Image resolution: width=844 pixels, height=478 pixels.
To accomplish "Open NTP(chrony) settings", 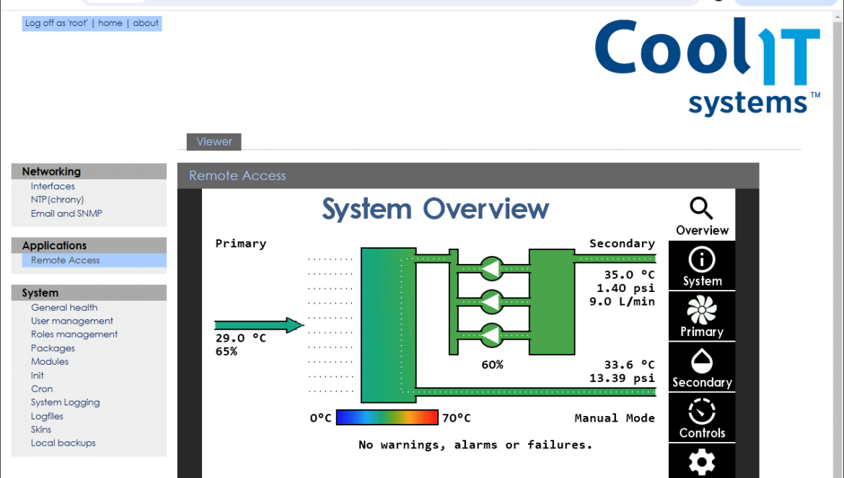I will [57, 200].
